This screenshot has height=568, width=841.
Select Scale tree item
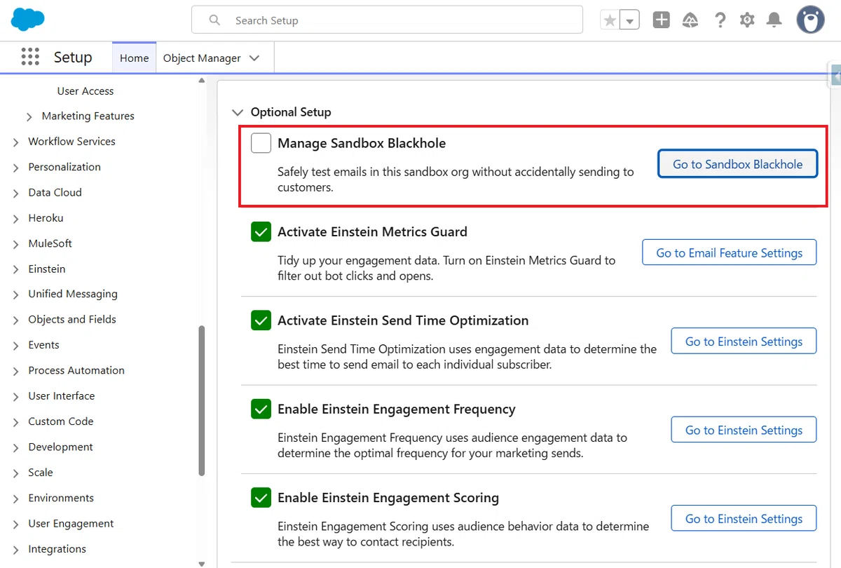(x=41, y=473)
